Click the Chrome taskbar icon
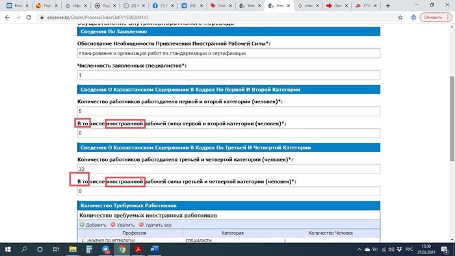Viewport: 455px width, 256px height. click(122, 250)
